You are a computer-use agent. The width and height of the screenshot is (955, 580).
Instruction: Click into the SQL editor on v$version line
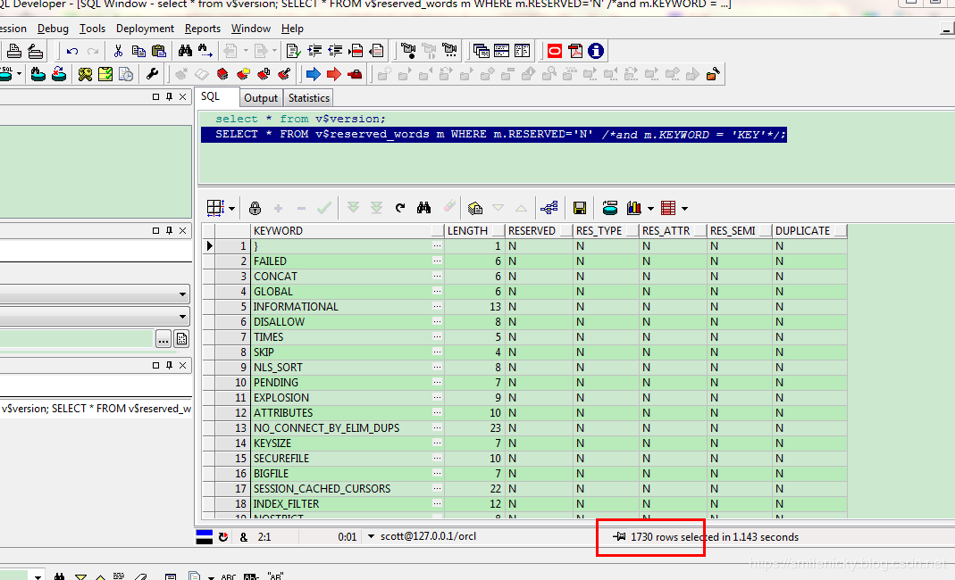pos(300,119)
